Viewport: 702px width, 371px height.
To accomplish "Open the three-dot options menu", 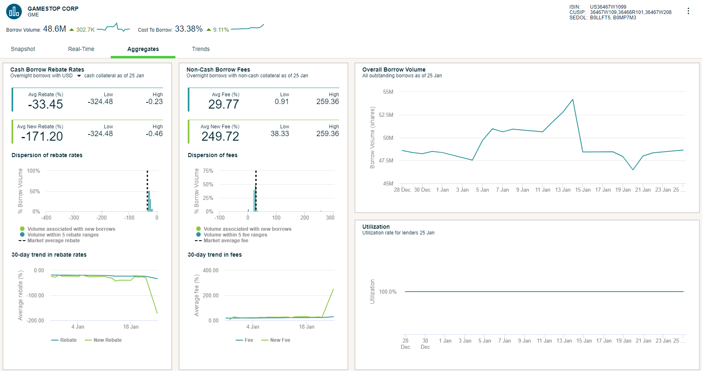I will click(688, 11).
